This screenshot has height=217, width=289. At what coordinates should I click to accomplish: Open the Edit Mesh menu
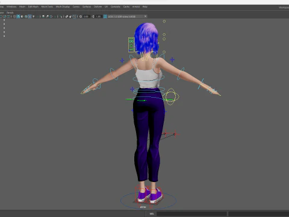(x=33, y=7)
